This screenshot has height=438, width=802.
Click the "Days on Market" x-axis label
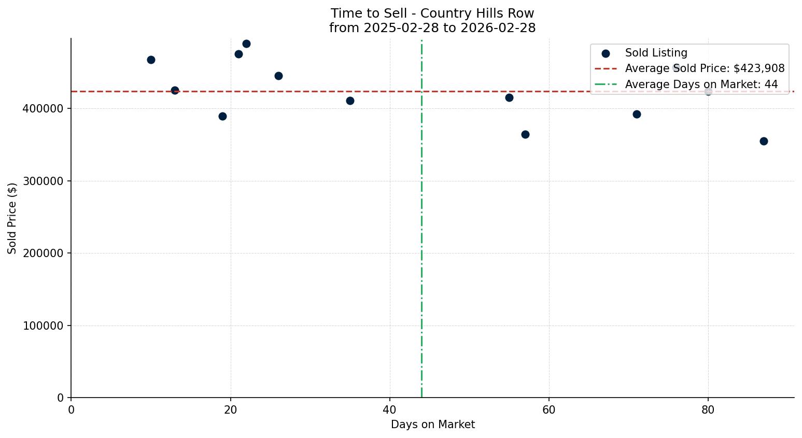(x=433, y=425)
